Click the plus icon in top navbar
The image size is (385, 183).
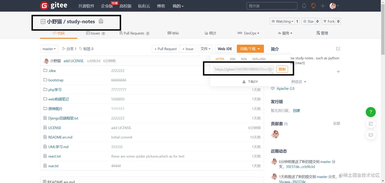point(323,6)
